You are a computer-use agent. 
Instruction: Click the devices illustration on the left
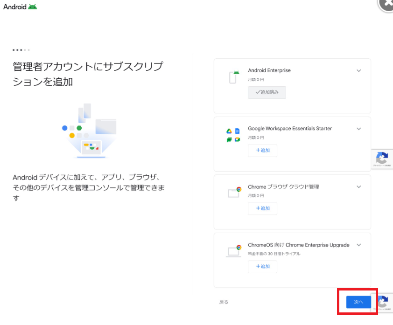click(x=89, y=131)
